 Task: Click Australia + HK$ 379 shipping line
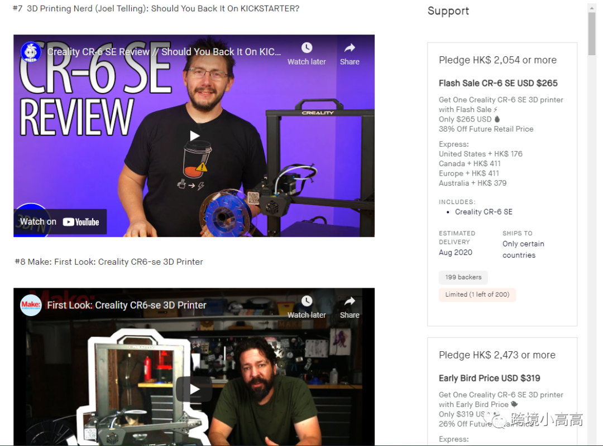click(x=472, y=183)
